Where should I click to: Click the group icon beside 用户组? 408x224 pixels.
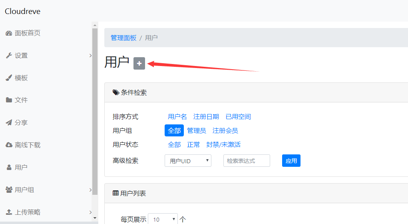pyautogui.click(x=9, y=190)
